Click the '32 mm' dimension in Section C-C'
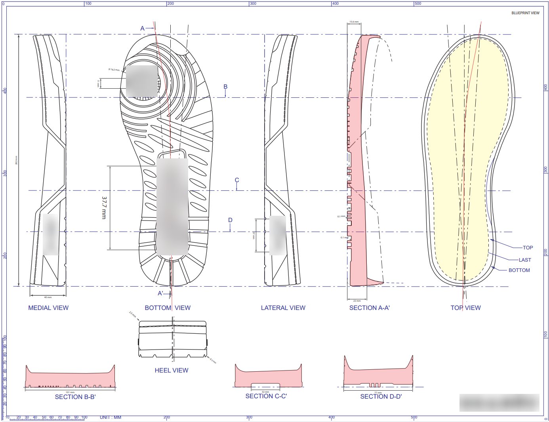Screen dimensions: 549x422 (265, 392)
